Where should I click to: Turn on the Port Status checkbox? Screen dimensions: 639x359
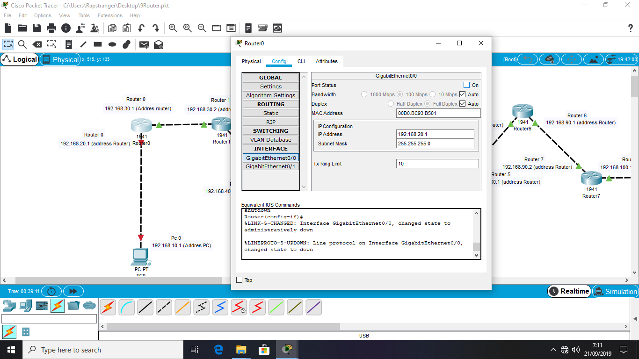tap(466, 85)
